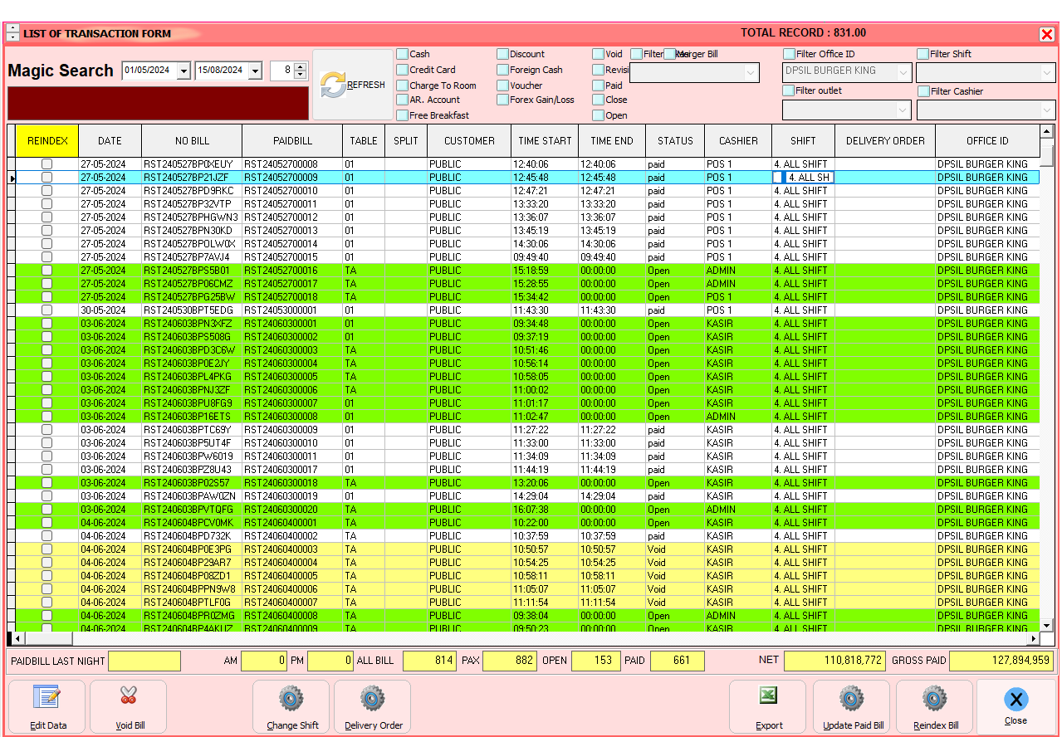Click the dark red Magic Search box
Viewport: 1062px width, 737px height.
tap(158, 104)
